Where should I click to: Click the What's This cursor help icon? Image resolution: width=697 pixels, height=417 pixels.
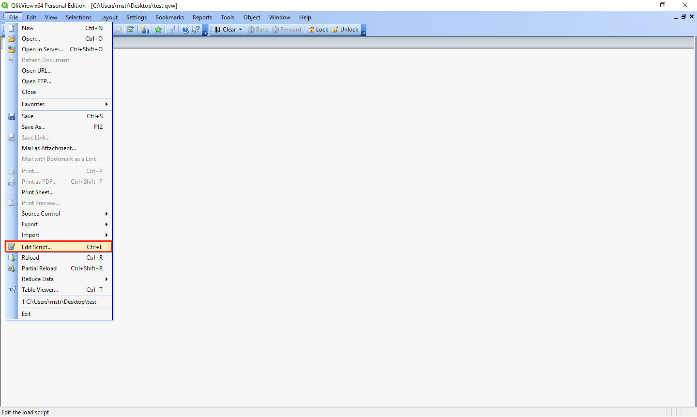pos(196,30)
